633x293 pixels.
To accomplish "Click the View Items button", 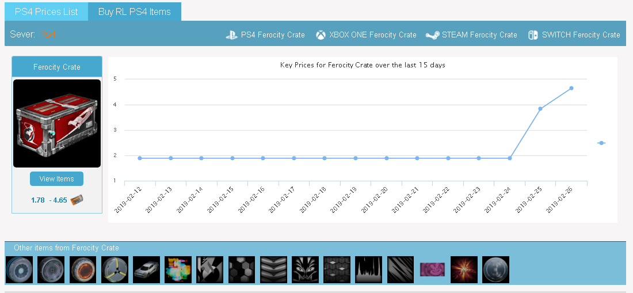I will point(56,179).
